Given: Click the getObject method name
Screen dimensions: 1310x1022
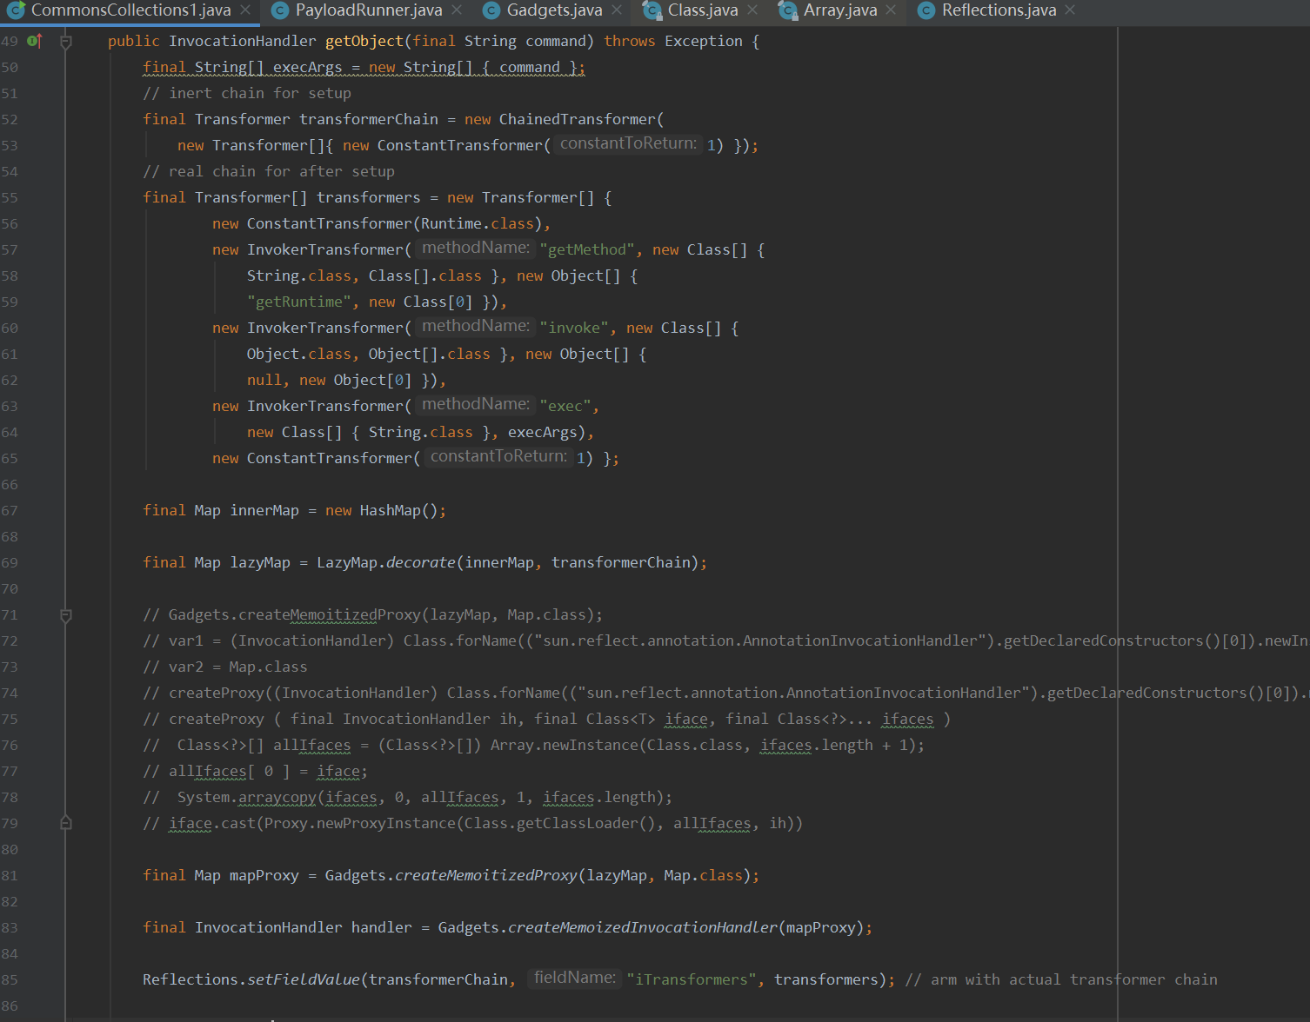Looking at the screenshot, I should pyautogui.click(x=364, y=41).
